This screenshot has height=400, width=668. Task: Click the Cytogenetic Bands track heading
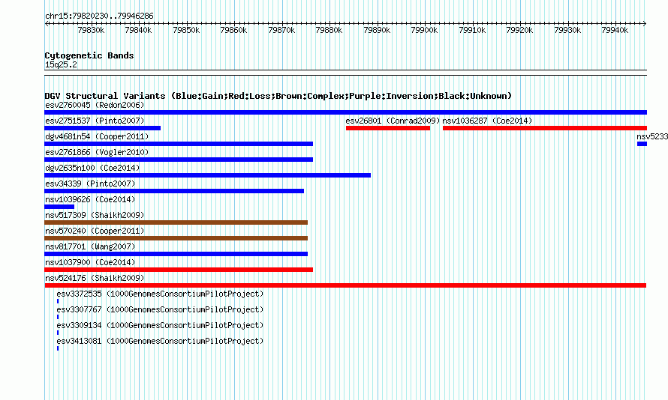(89, 55)
